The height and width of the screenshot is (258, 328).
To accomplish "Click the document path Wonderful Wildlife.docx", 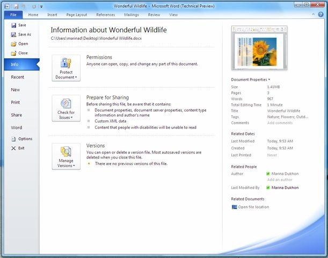I will pyautogui.click(x=96, y=38).
